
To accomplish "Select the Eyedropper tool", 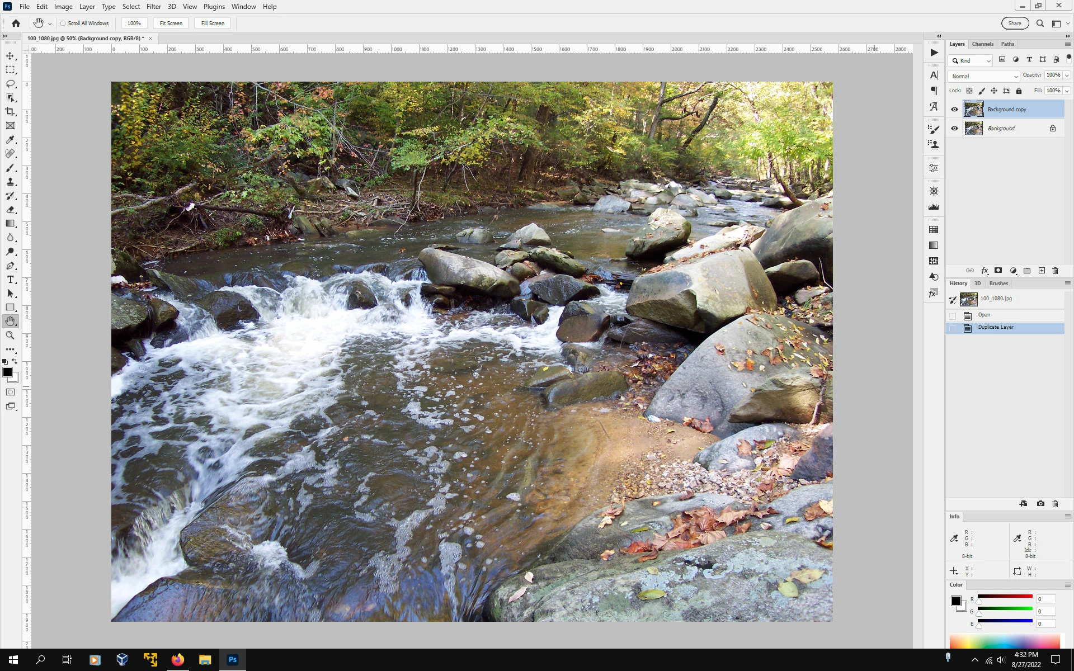I will pos(10,140).
